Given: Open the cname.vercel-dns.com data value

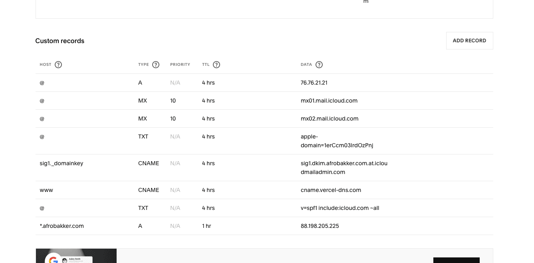Looking at the screenshot, I should pos(331,190).
